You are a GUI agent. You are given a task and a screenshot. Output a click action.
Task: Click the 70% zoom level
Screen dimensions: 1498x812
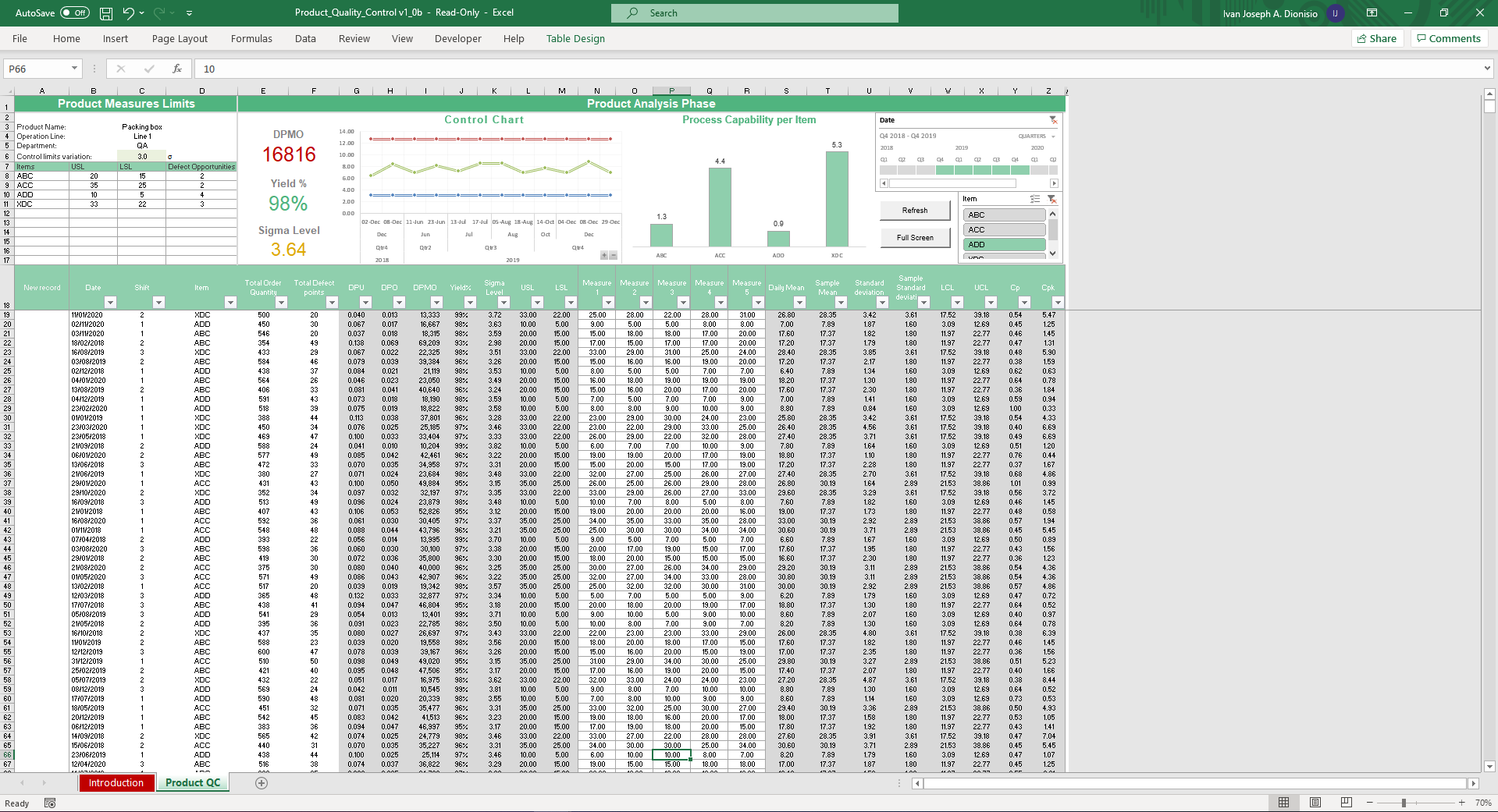[1483, 803]
